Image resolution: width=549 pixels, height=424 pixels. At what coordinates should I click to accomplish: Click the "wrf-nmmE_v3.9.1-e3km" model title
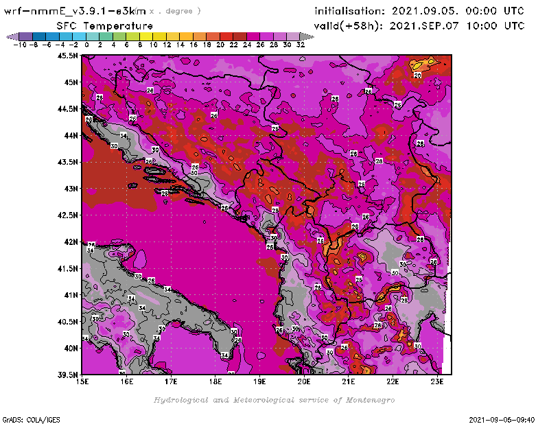(75, 11)
